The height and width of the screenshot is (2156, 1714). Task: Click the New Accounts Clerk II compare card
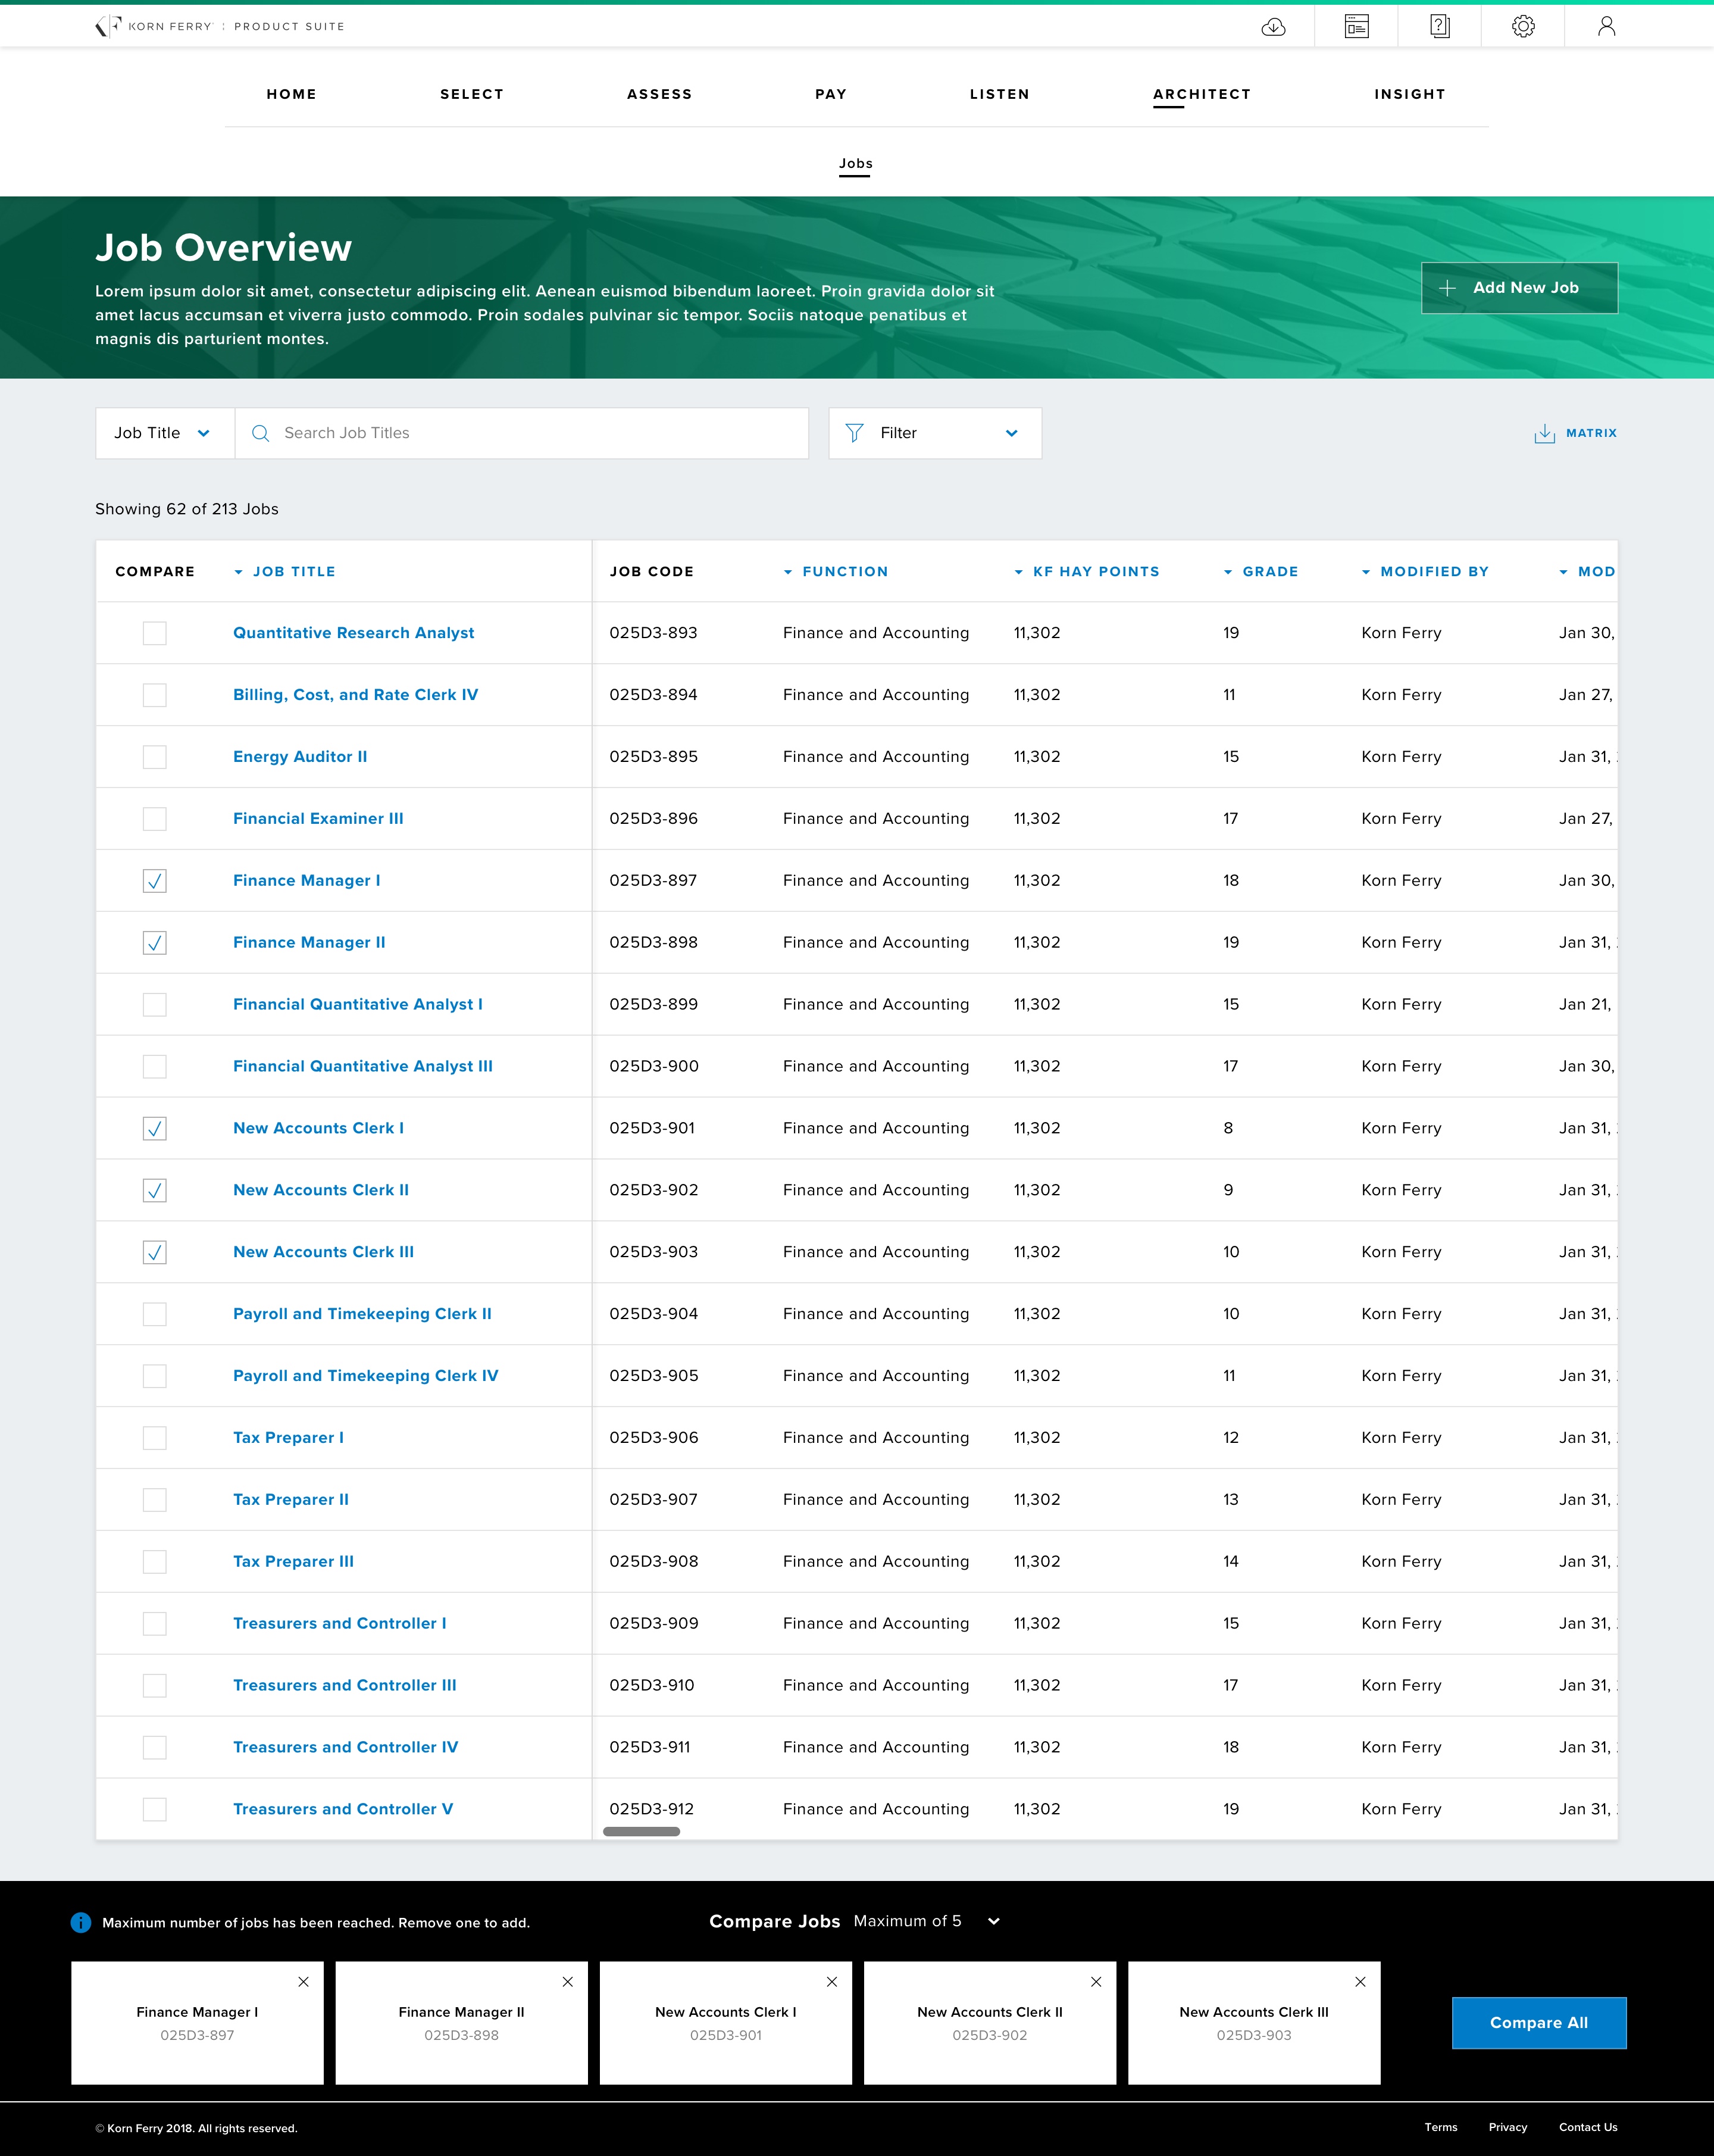[x=990, y=2023]
